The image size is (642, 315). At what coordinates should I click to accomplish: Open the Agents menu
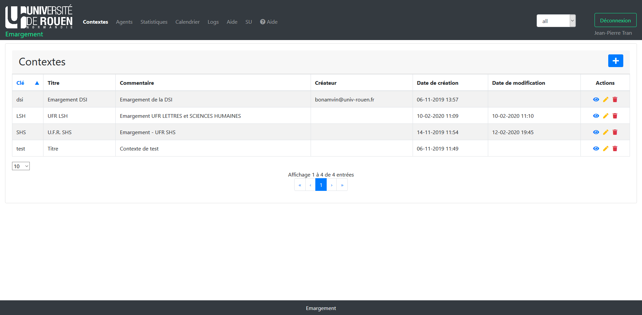coord(124,22)
